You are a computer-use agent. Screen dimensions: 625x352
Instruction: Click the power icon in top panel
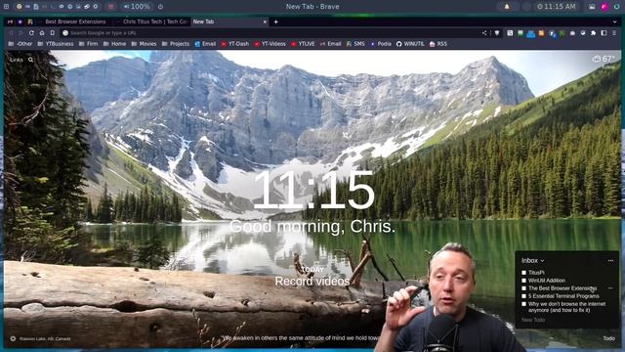tap(160, 7)
